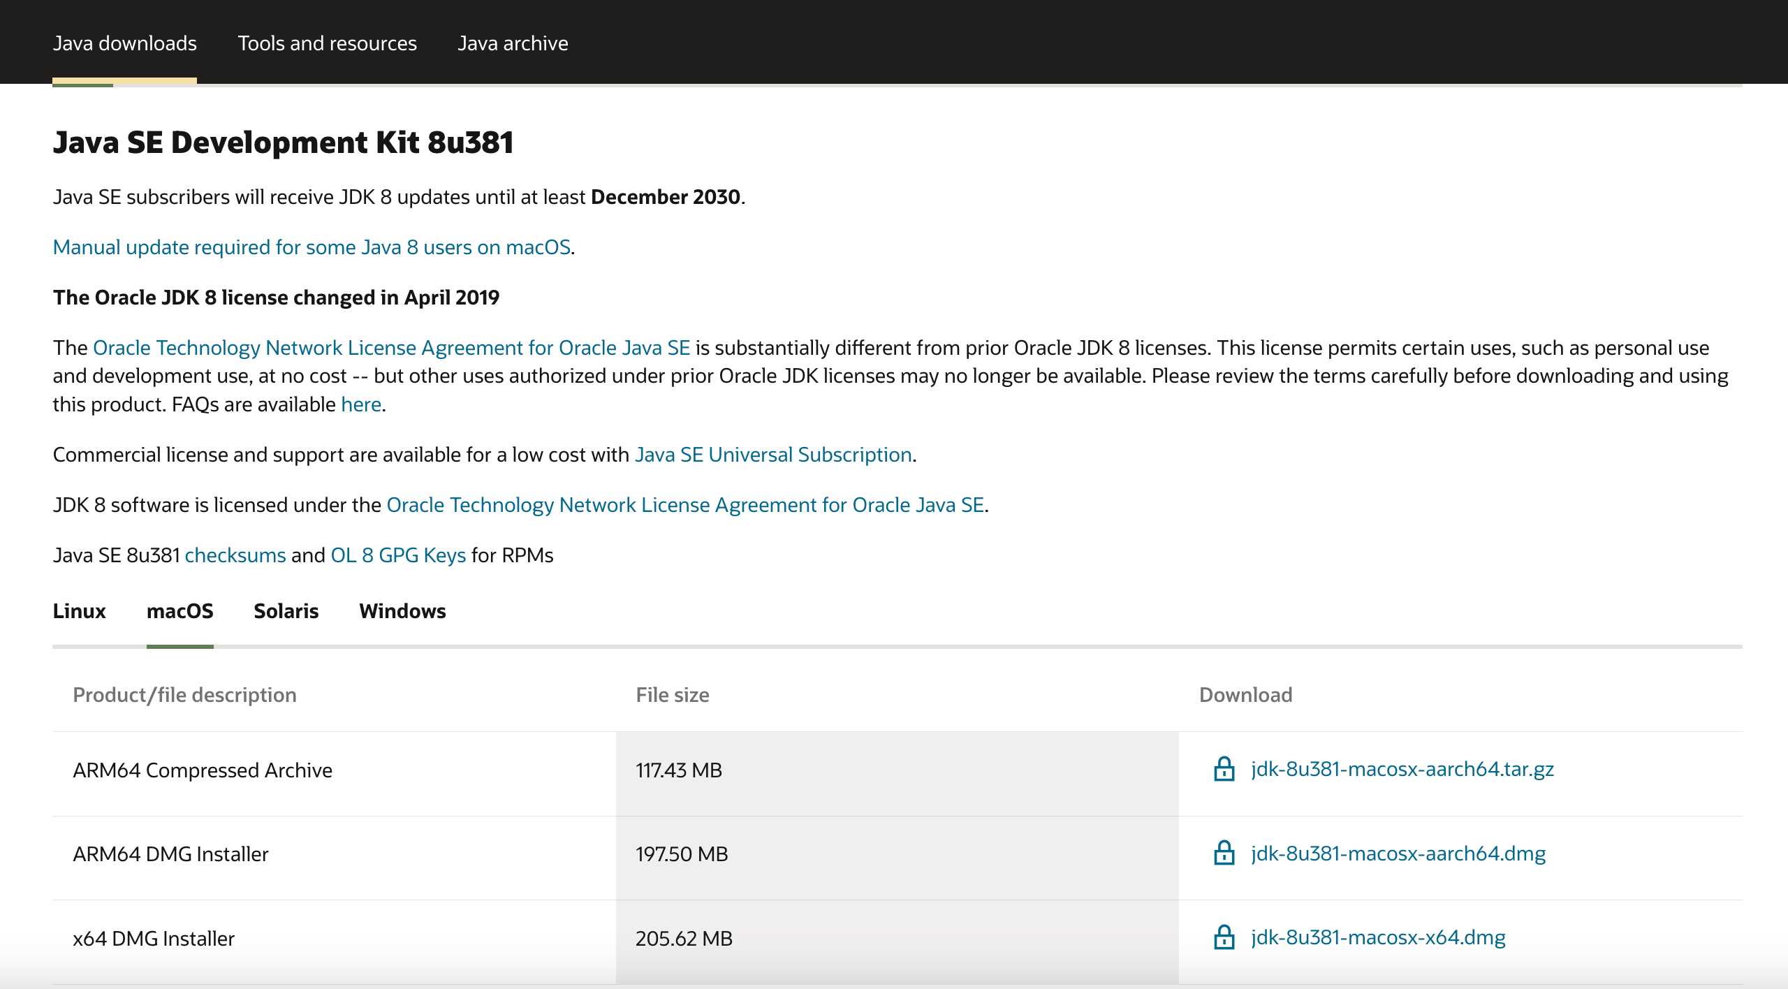Open manual update required macOS notice link
The width and height of the screenshot is (1788, 989).
312,247
